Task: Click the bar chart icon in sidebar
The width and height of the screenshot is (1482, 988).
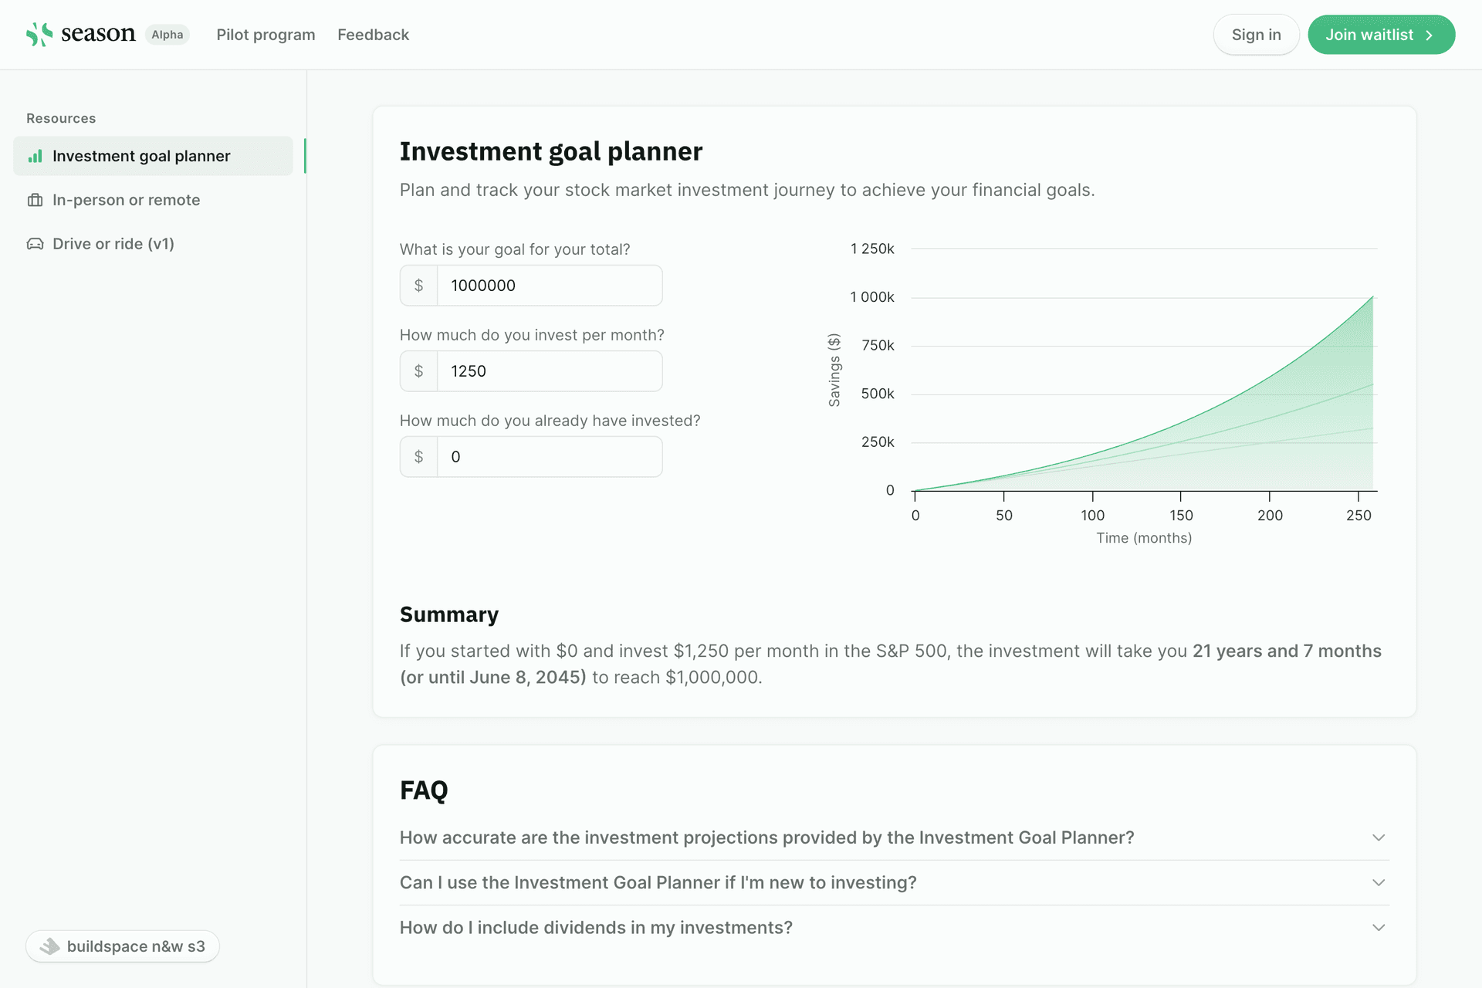Action: (x=36, y=157)
